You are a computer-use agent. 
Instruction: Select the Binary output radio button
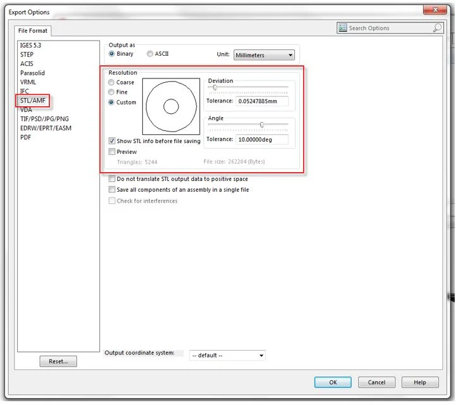point(112,54)
